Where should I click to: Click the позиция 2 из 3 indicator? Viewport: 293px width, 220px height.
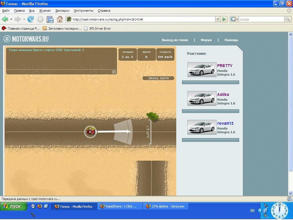(128, 54)
